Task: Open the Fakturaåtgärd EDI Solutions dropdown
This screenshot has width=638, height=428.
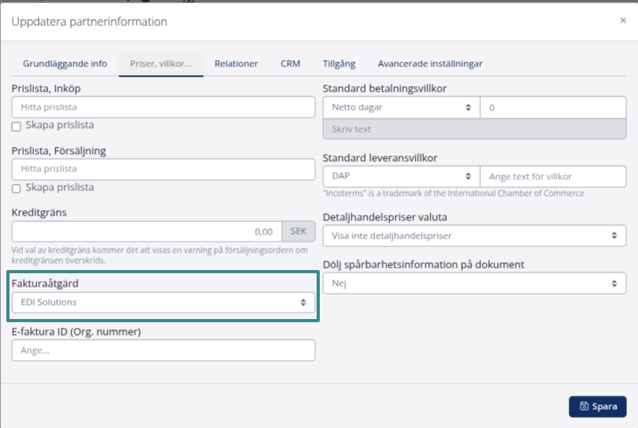Action: click(163, 302)
